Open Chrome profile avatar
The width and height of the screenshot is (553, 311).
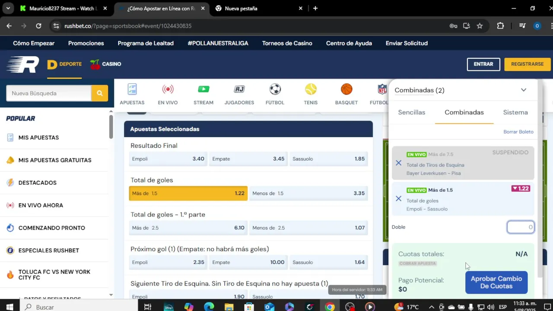tap(537, 26)
